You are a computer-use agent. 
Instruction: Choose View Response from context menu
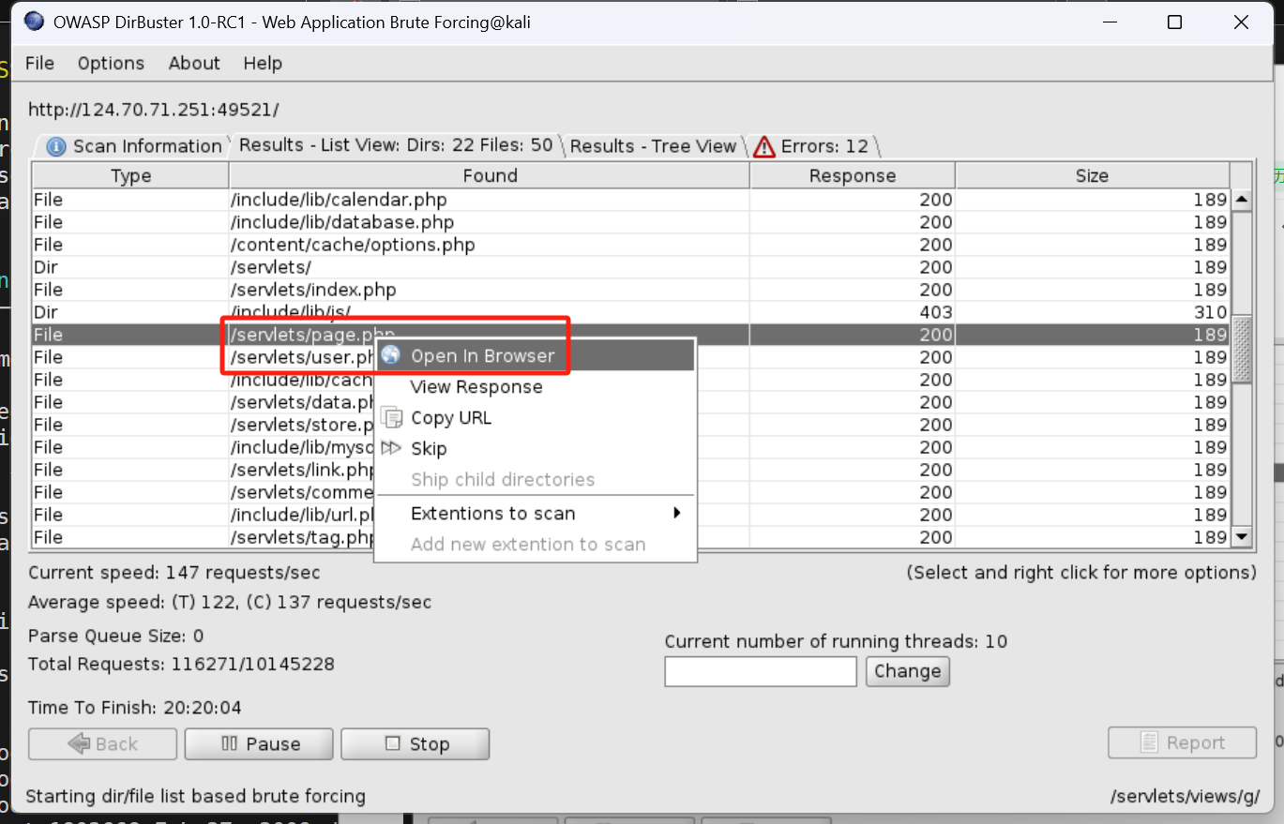tap(476, 386)
